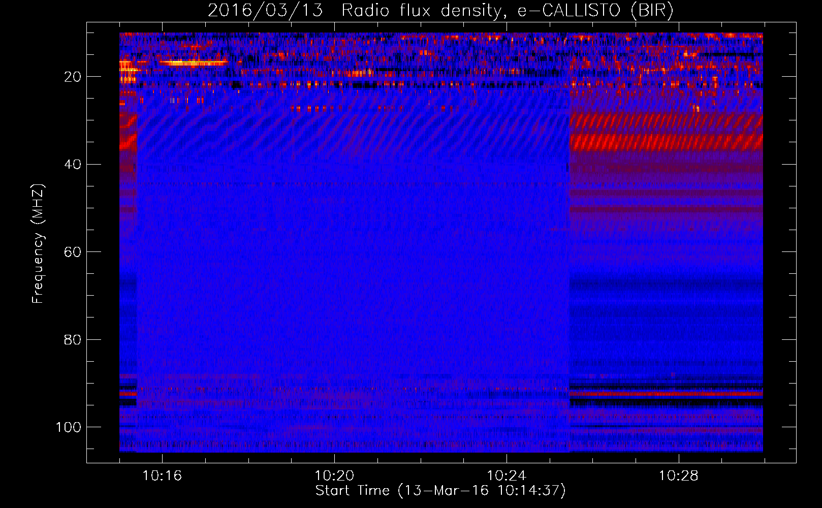The height and width of the screenshot is (508, 822).
Task: Click the plot title "2016/03/13 Radio flux density, e-CALLISTO (BIR)"
Action: click(x=440, y=11)
